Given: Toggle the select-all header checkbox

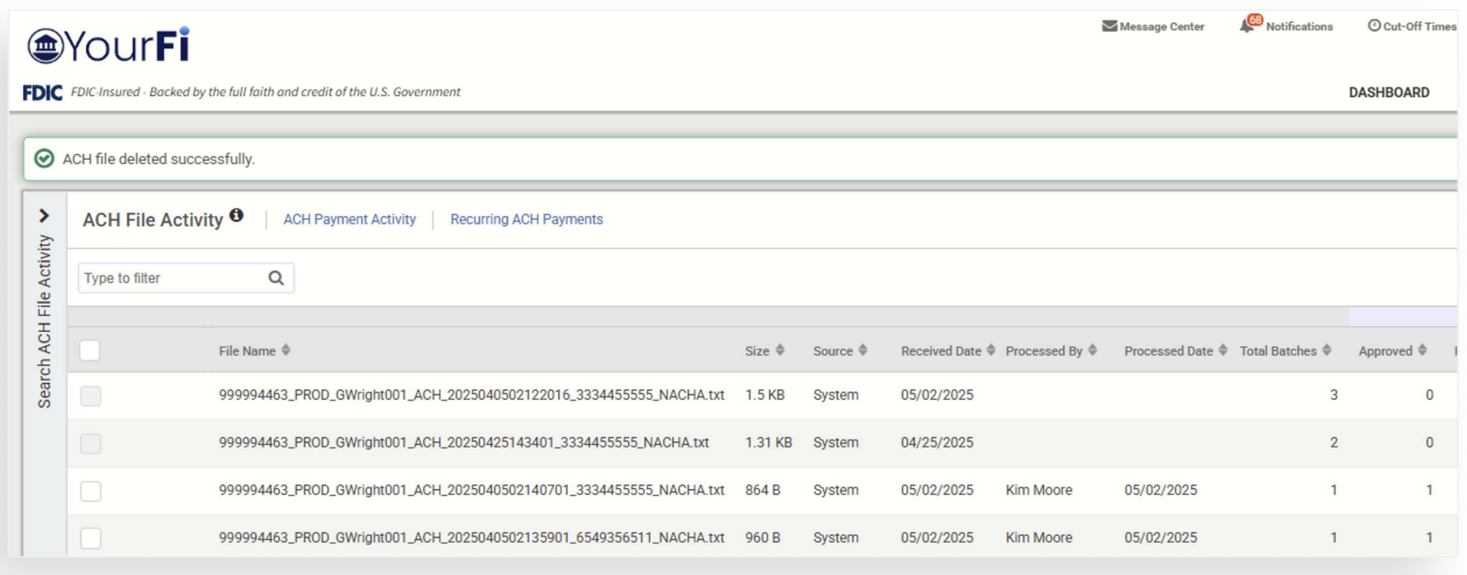Looking at the screenshot, I should [90, 350].
